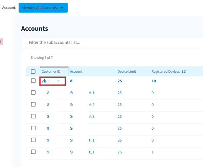Sort by the Account column header

pos(76,72)
